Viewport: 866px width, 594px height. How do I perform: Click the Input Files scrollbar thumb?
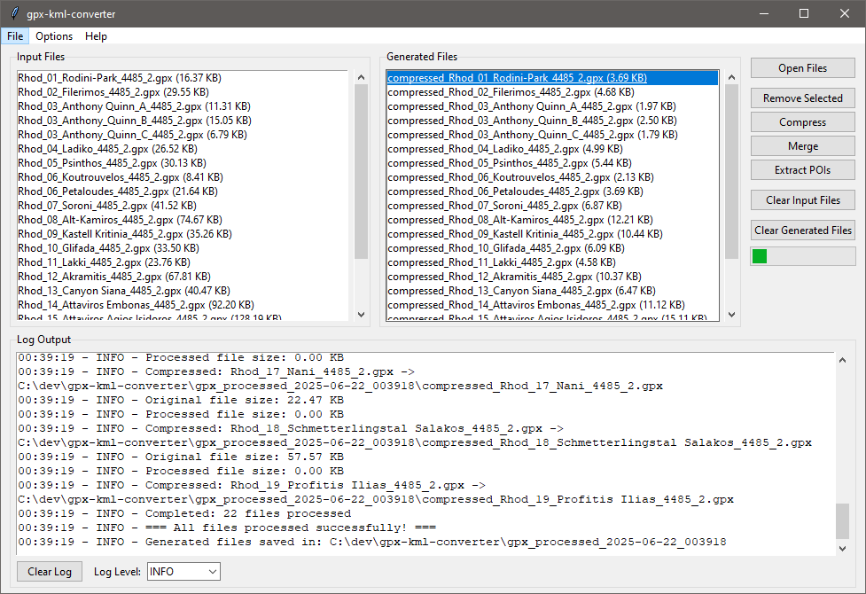[x=361, y=171]
